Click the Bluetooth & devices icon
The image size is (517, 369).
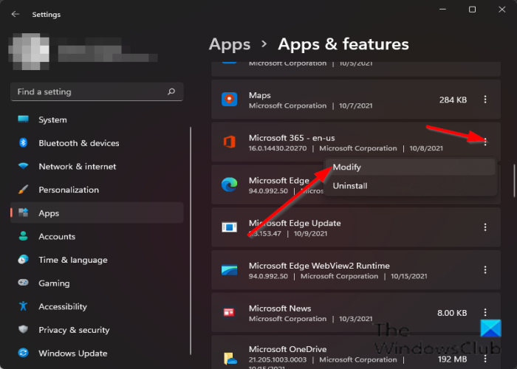tap(23, 143)
